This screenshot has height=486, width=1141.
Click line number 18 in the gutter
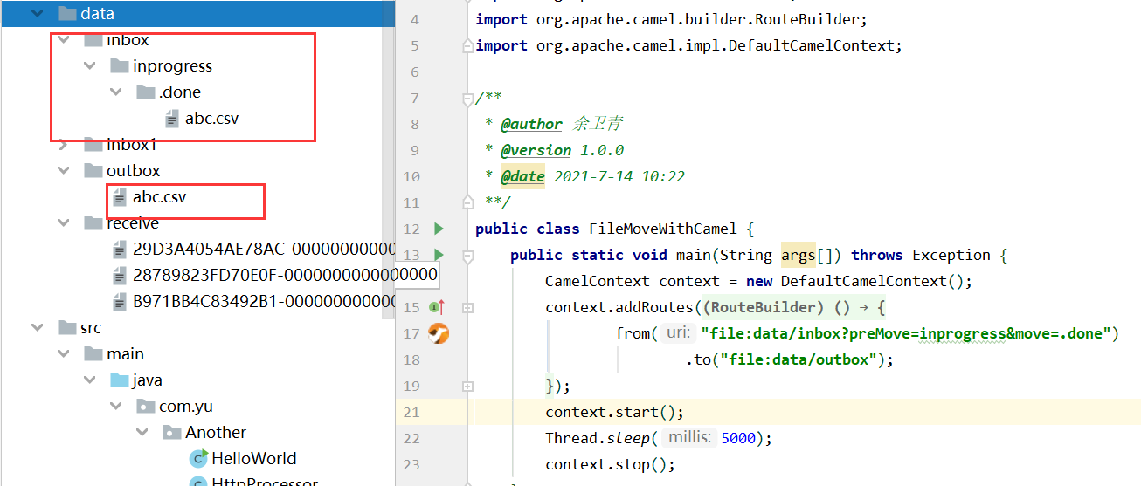click(411, 359)
